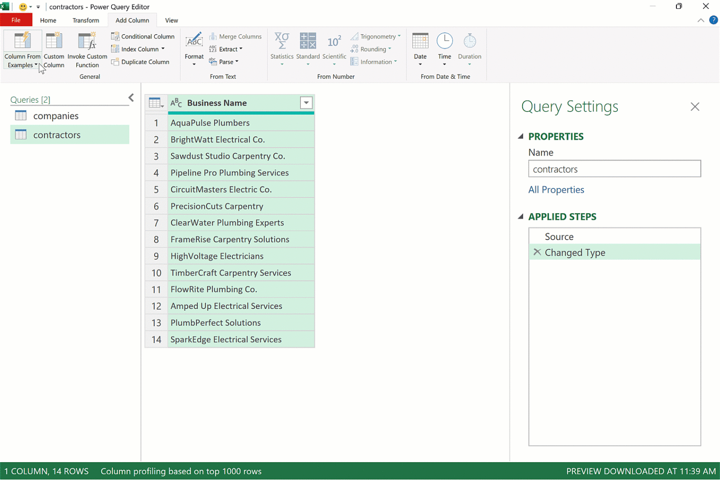Select the companies query

(55, 116)
